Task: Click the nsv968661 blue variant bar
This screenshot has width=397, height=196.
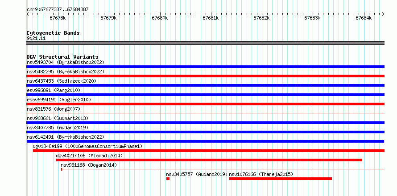Action: (x=205, y=123)
